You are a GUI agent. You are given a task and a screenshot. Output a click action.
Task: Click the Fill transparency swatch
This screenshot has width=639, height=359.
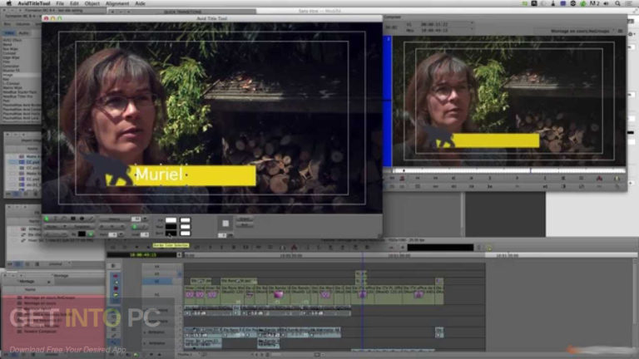(185, 220)
